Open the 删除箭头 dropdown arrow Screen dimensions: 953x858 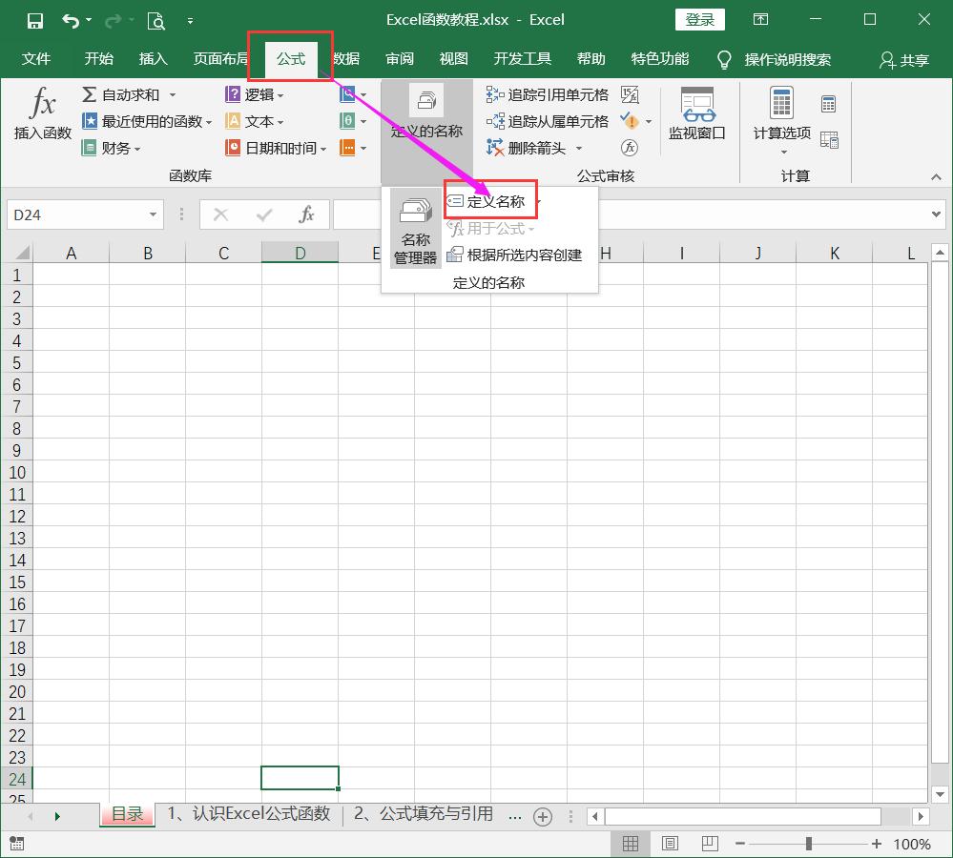pyautogui.click(x=578, y=148)
